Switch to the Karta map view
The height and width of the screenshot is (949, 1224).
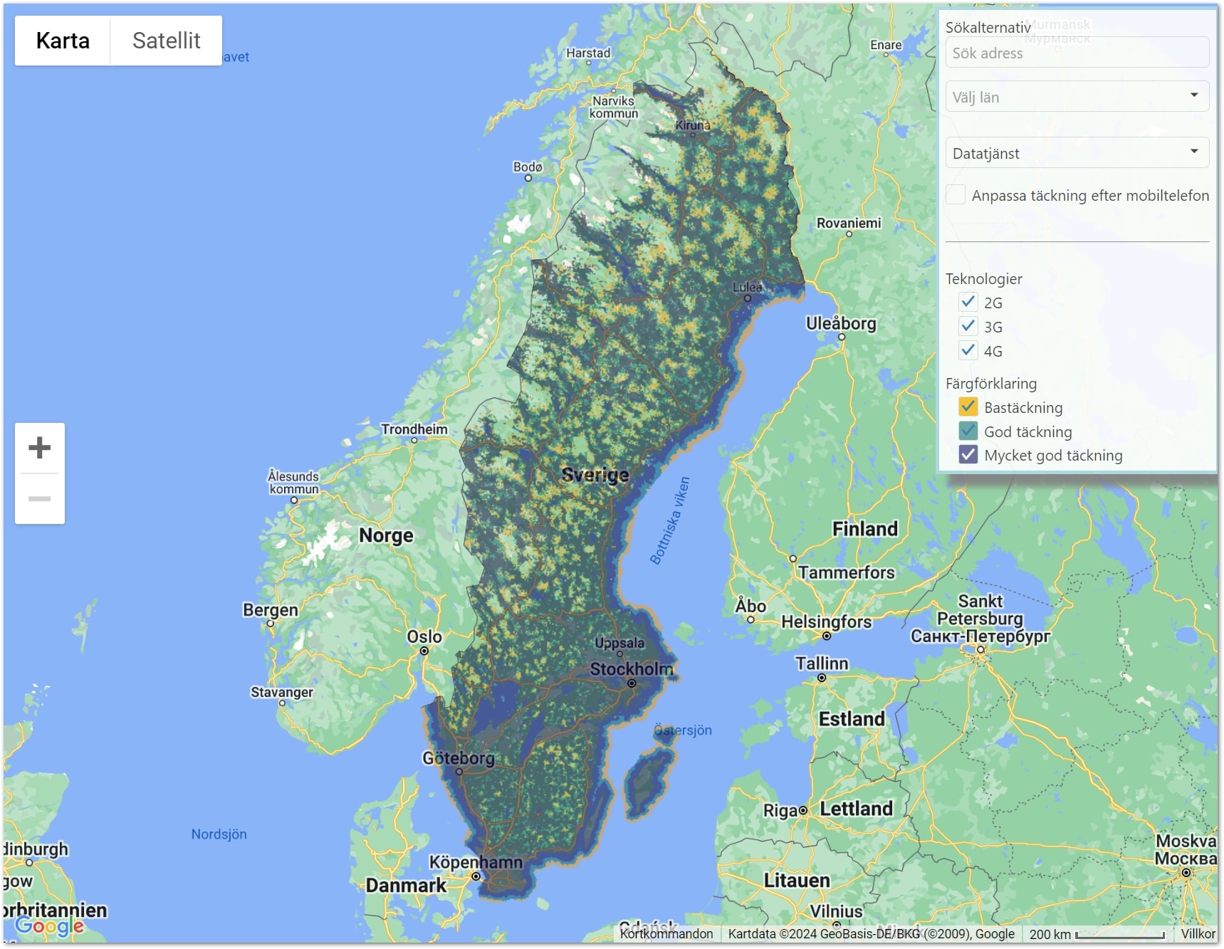pyautogui.click(x=63, y=41)
